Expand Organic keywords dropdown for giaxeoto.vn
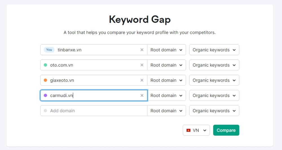 tap(214, 80)
